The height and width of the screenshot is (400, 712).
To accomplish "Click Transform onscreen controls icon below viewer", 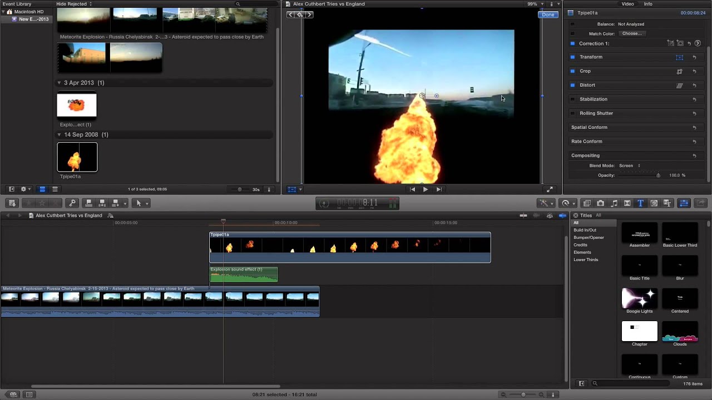I will click(x=291, y=189).
